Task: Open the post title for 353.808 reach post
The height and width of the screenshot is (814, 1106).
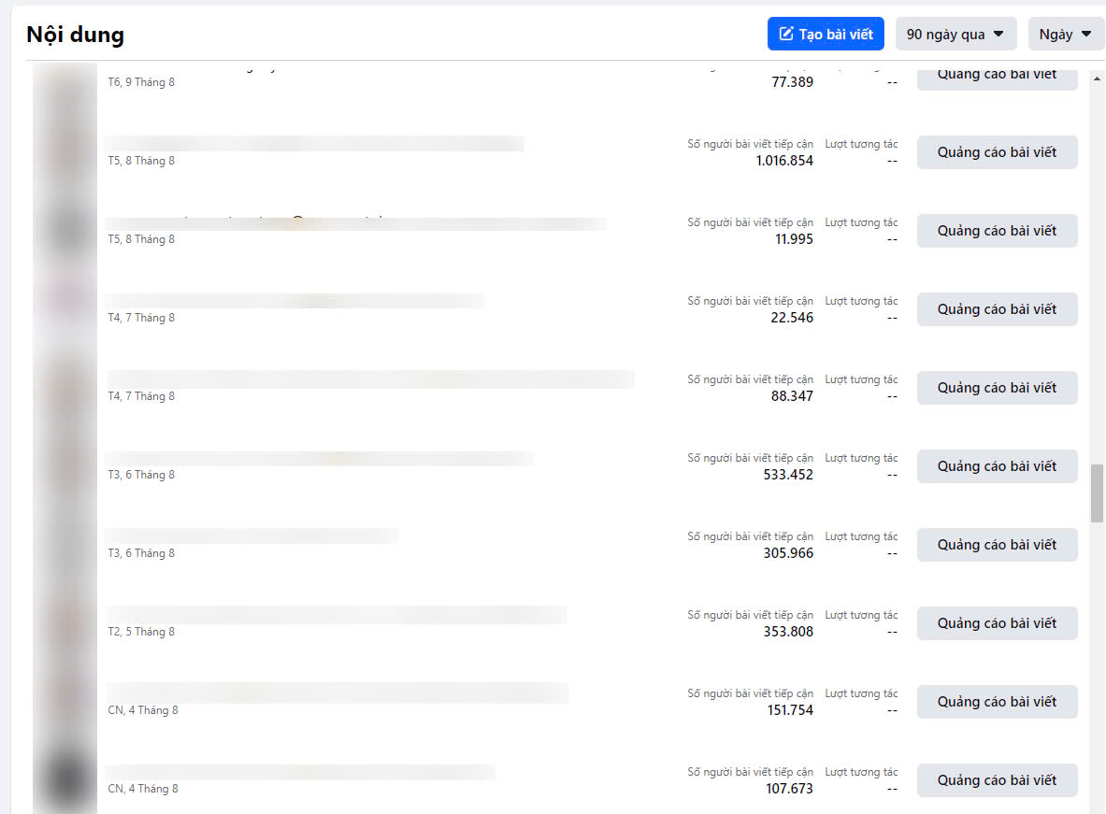Action: pos(337,615)
